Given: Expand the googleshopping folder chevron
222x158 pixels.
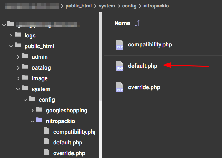Looking at the screenshot, I should click(32, 110).
